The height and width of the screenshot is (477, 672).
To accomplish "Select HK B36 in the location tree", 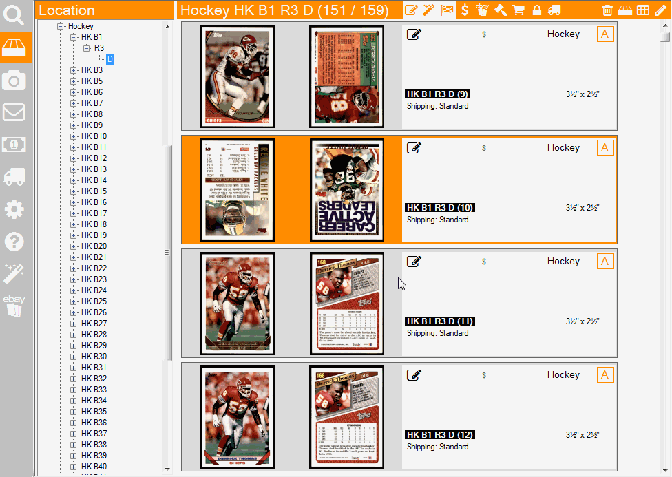I will [x=94, y=423].
